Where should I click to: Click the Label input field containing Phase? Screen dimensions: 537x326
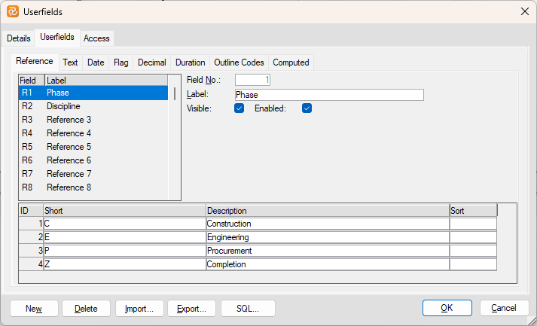328,95
